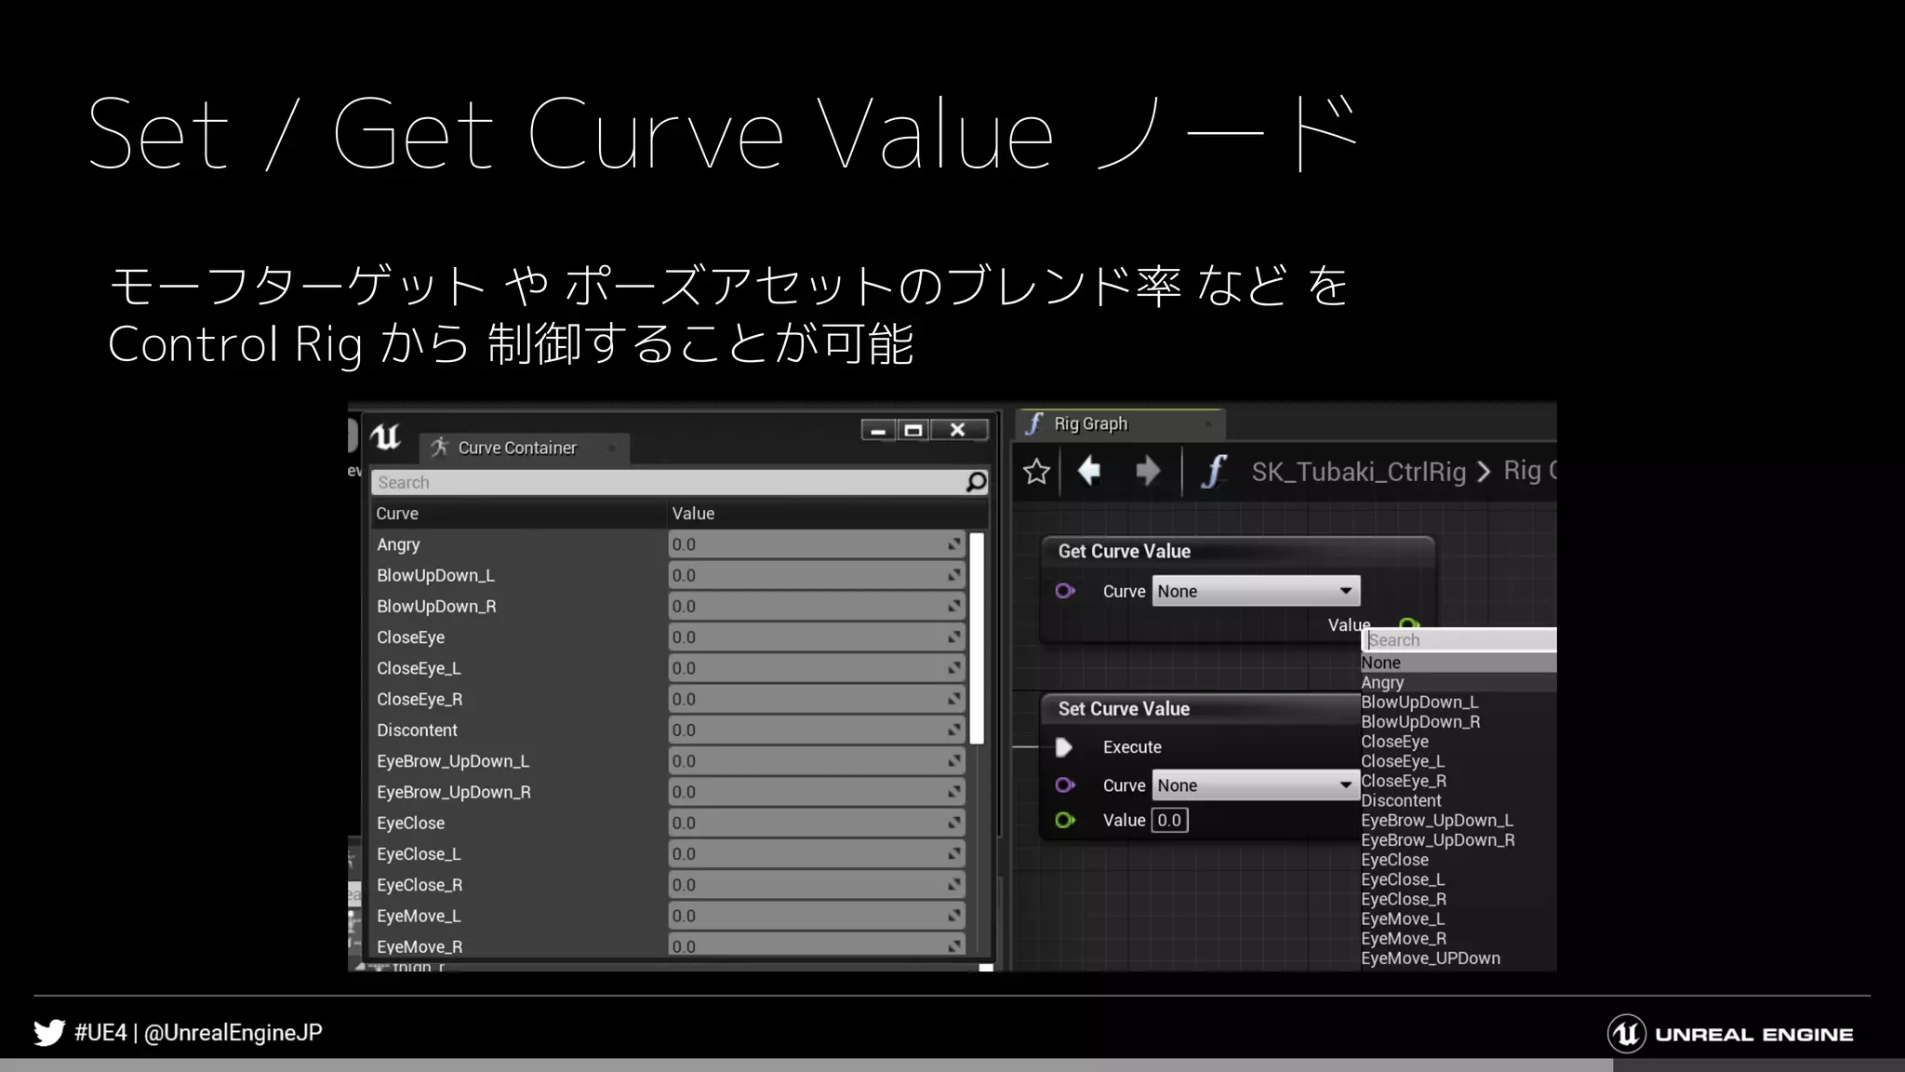Open Curve dropdown on Set Curve Value node
The height and width of the screenshot is (1072, 1905).
1256,785
